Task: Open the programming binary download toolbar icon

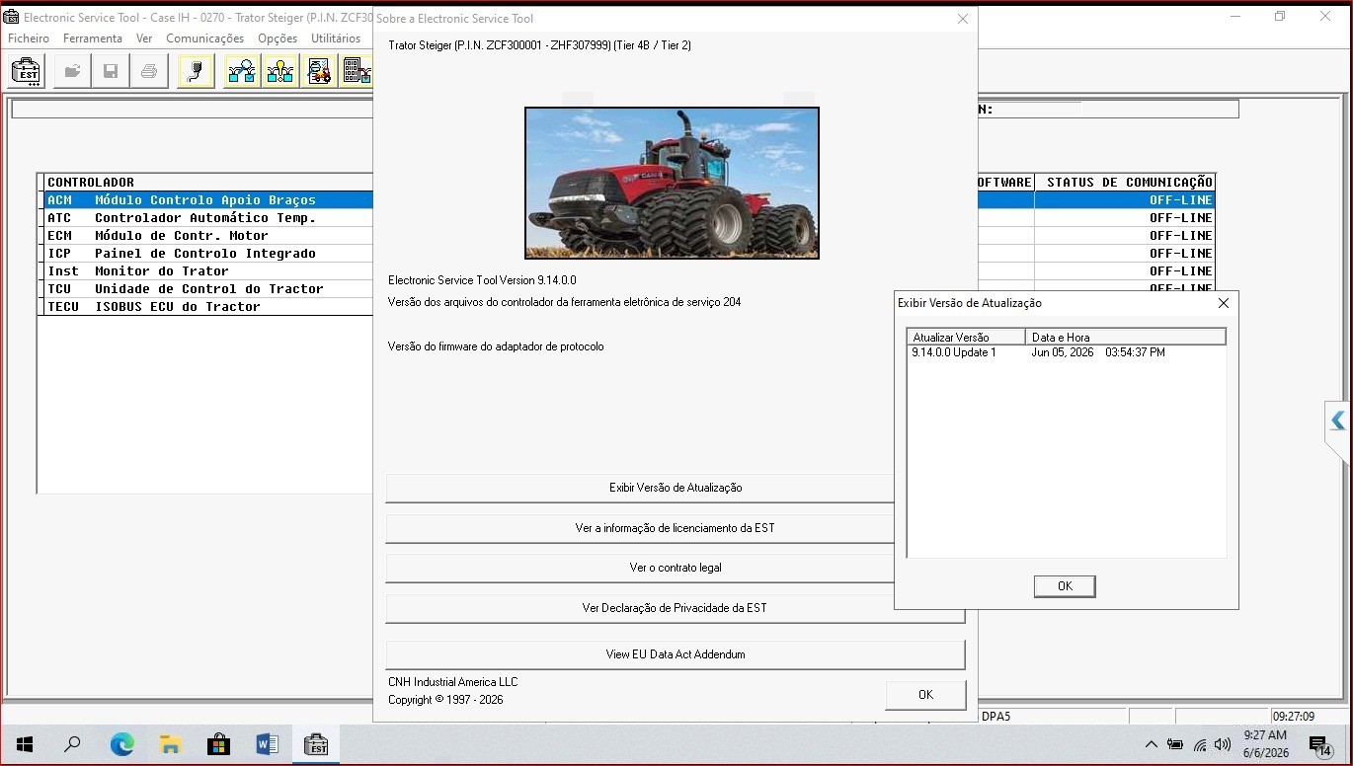Action: pyautogui.click(x=356, y=71)
